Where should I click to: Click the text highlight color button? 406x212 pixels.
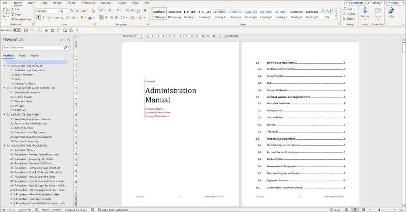coord(82,17)
